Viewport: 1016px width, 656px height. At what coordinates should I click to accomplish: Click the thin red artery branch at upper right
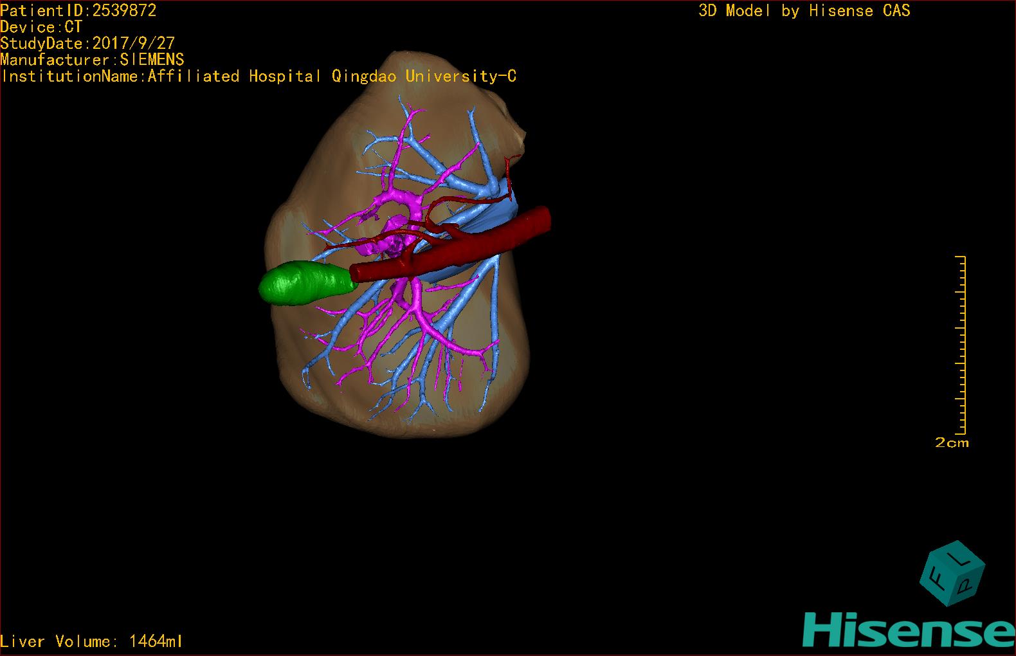tap(508, 169)
